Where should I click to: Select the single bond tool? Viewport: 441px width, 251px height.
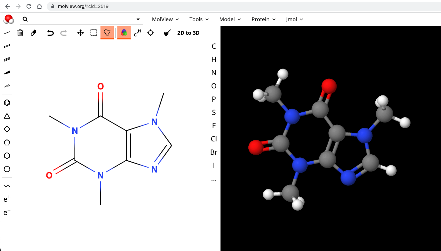pyautogui.click(x=7, y=32)
